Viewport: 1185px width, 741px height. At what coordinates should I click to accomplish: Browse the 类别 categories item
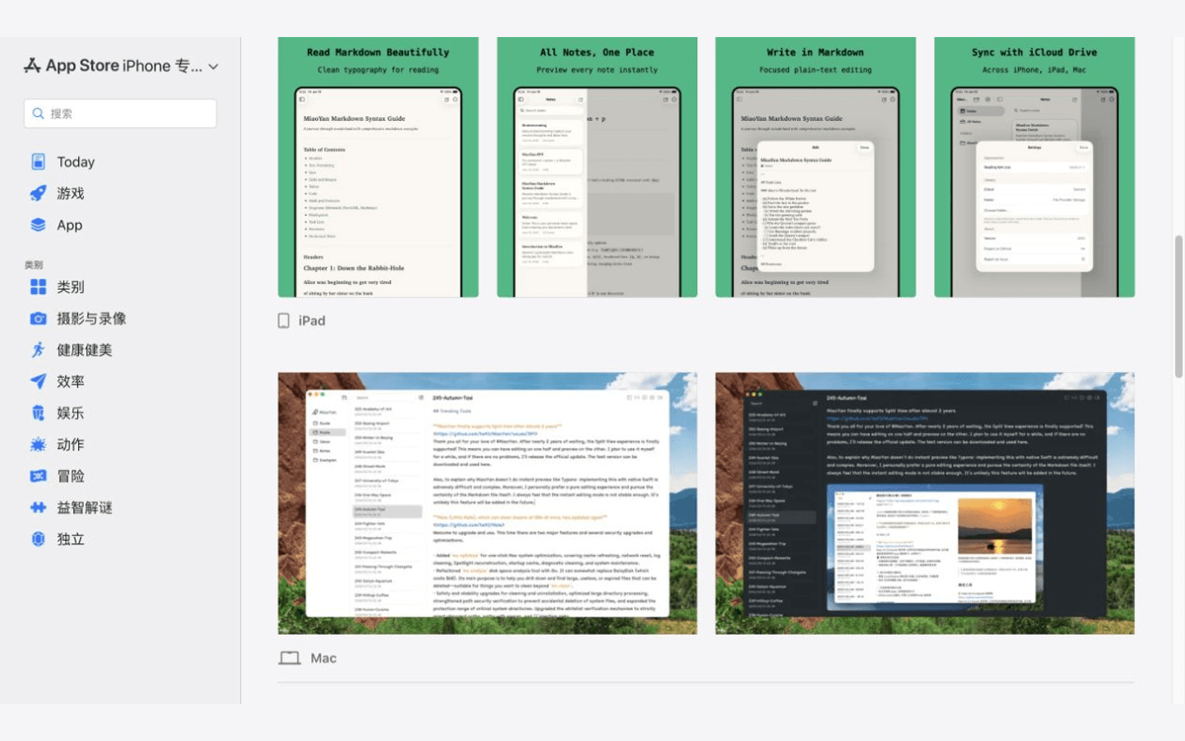[x=71, y=287]
